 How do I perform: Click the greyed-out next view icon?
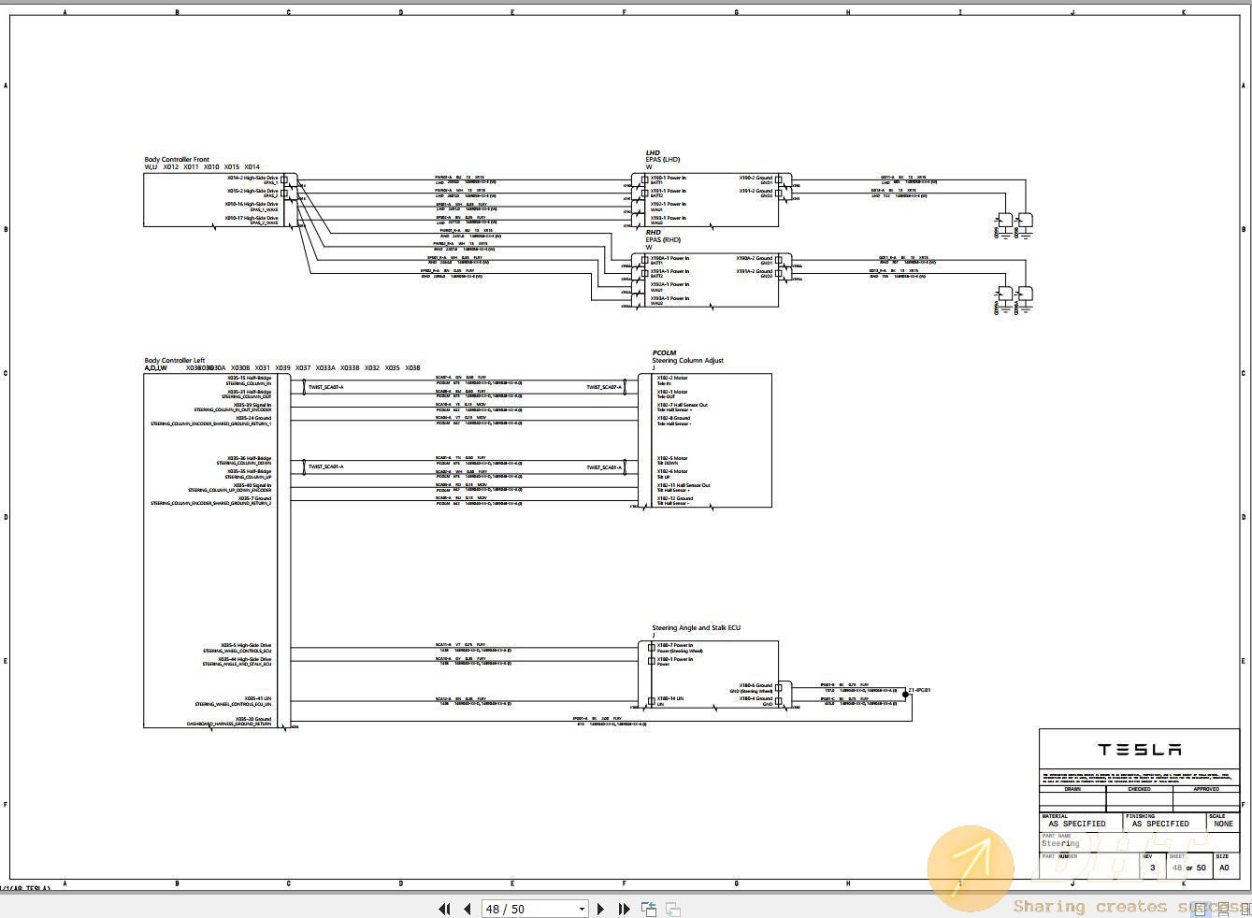(x=672, y=909)
